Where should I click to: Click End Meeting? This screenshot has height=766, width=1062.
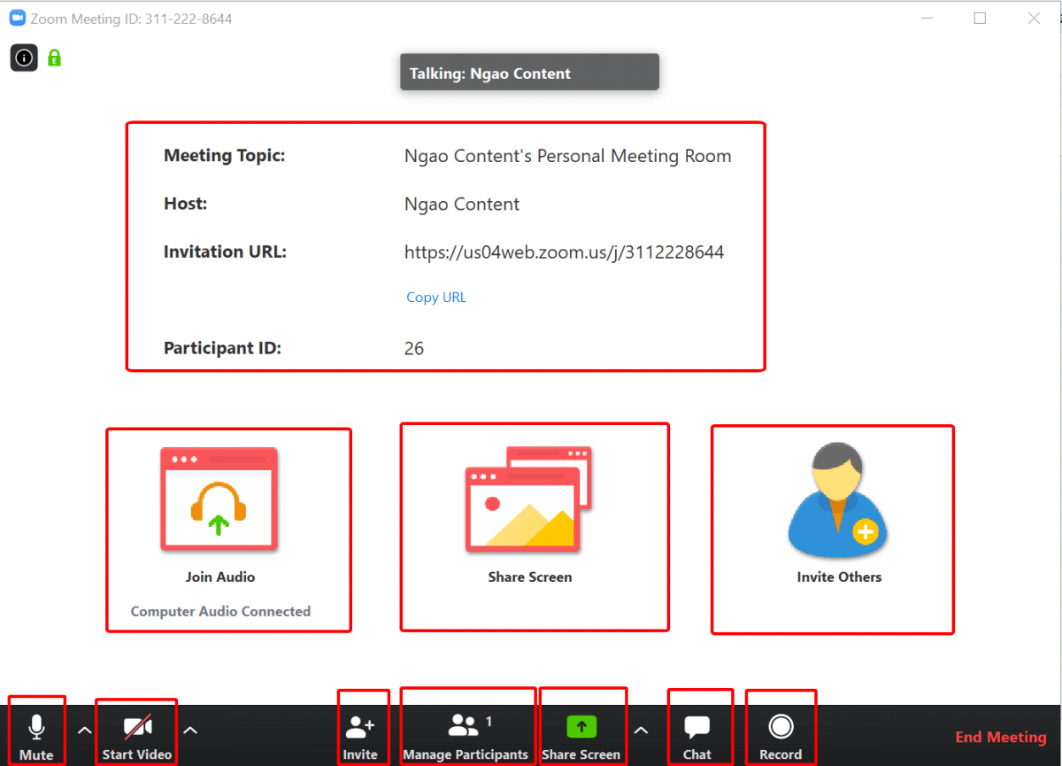1001,737
